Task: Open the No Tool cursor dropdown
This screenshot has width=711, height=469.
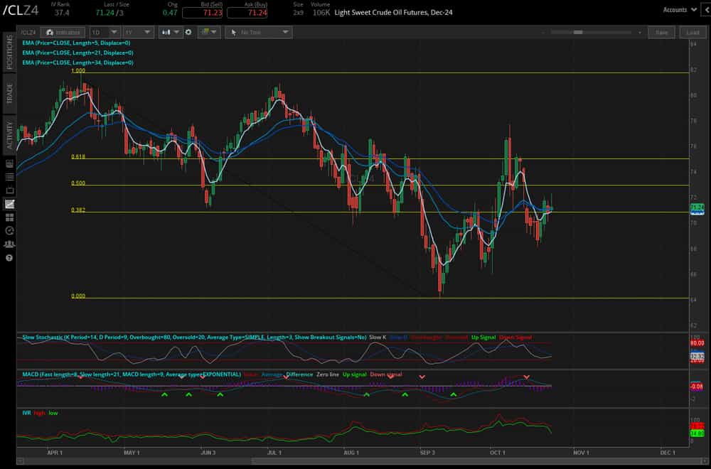Action: click(258, 32)
